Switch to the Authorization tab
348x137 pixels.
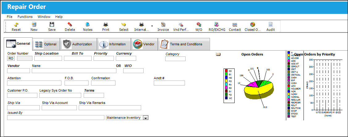click(78, 44)
